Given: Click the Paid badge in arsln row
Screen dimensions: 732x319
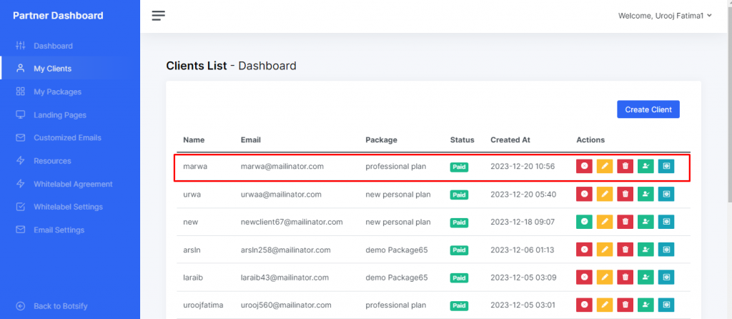Looking at the screenshot, I should coord(459,250).
